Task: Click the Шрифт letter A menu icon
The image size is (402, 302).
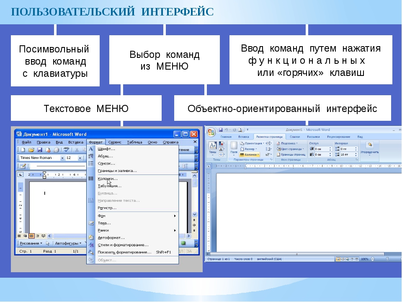Action: [x=91, y=149]
